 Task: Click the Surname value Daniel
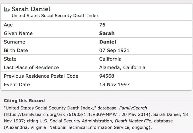[108, 42]
